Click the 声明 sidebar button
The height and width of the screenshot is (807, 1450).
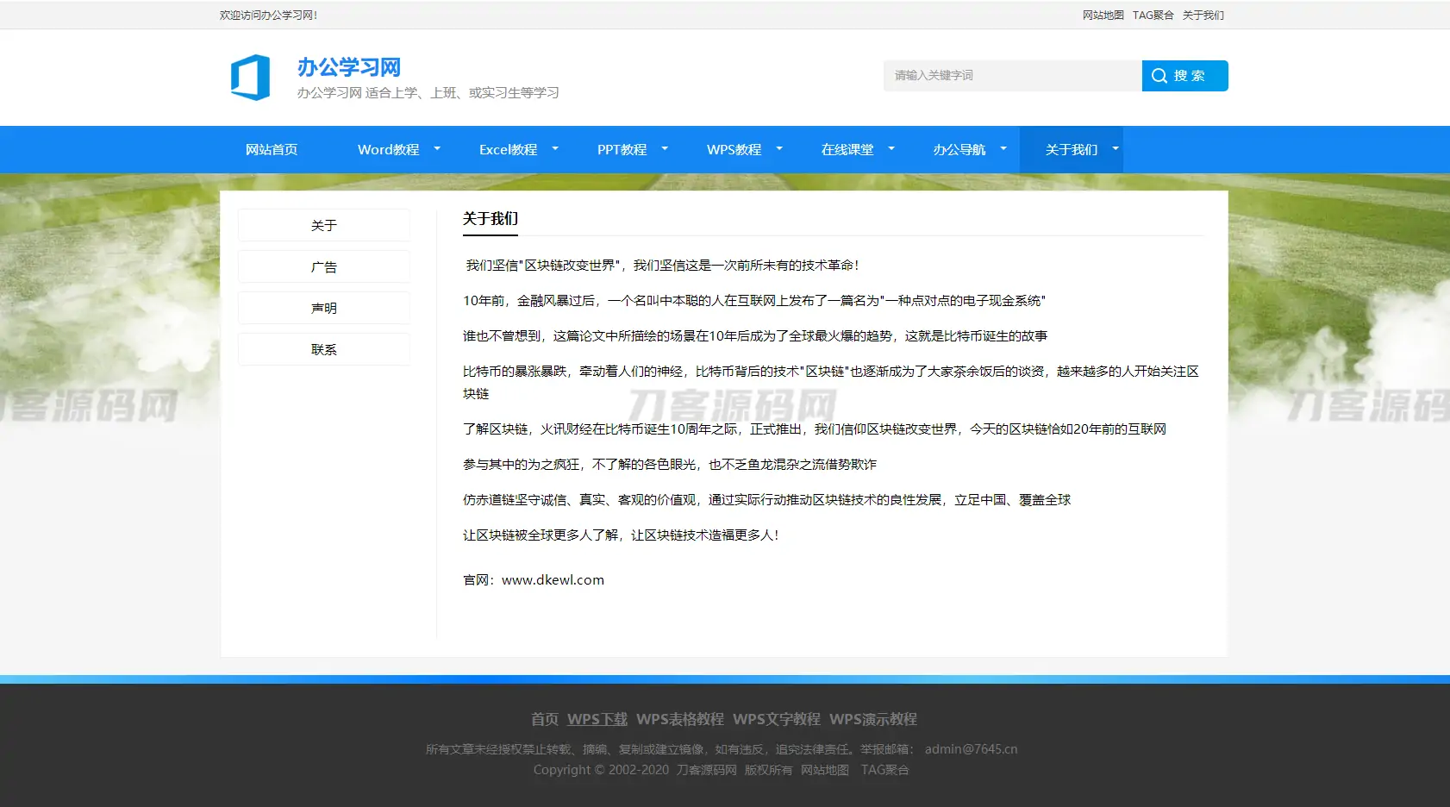323,307
